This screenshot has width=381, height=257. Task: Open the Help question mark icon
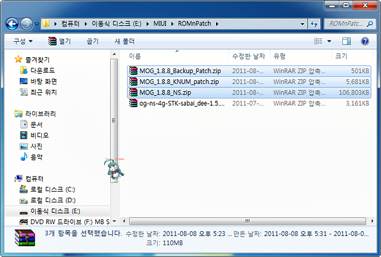[x=365, y=41]
